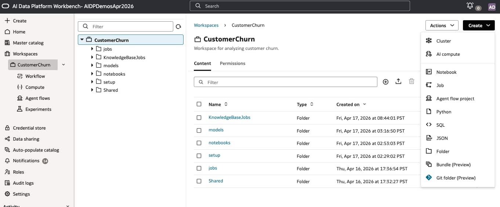Open Data sharing
Image resolution: width=500 pixels, height=207 pixels.
click(26, 139)
